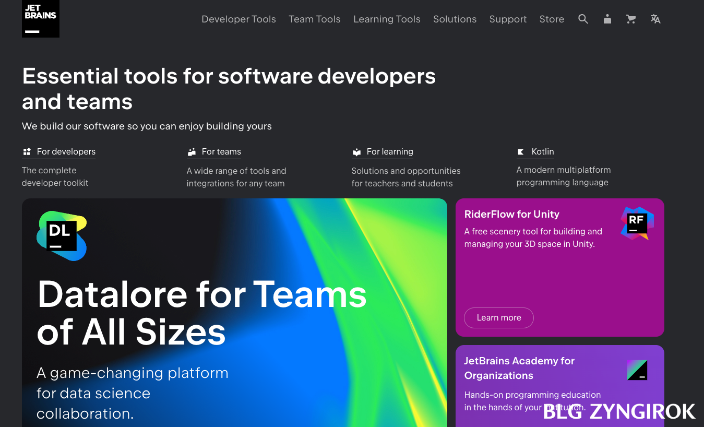Open the language selector icon
The image size is (704, 427).
(x=655, y=19)
